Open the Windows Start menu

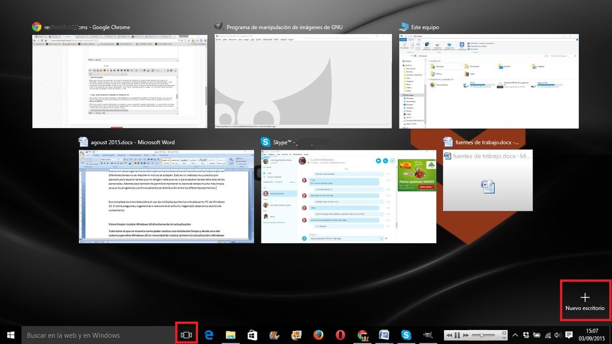pyautogui.click(x=11, y=335)
